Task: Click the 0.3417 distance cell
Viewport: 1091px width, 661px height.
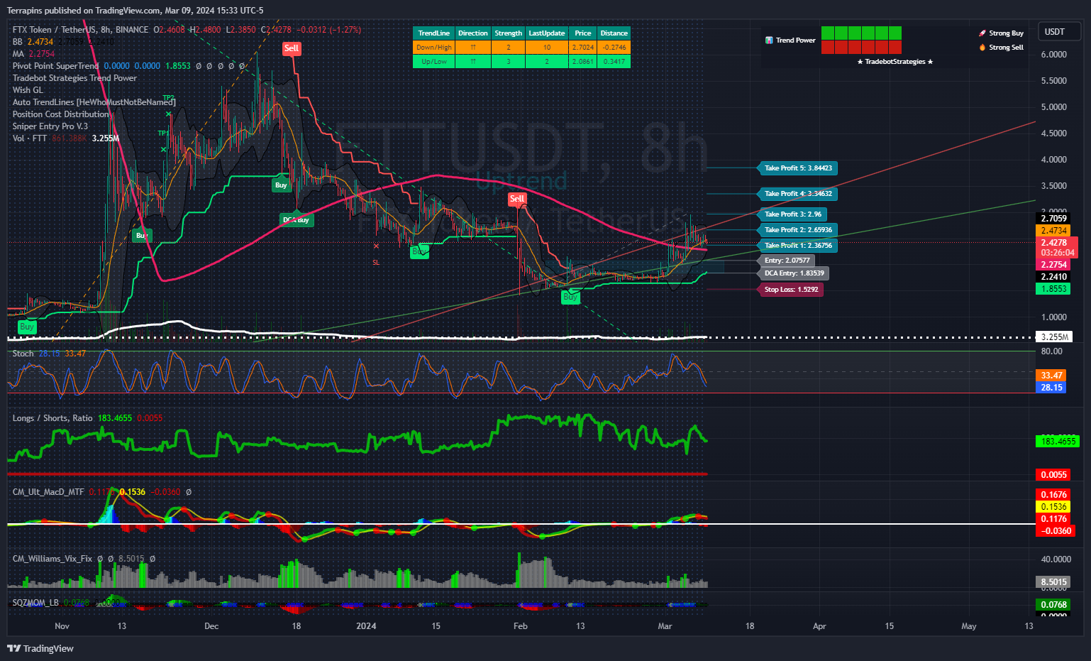Action: [x=614, y=62]
